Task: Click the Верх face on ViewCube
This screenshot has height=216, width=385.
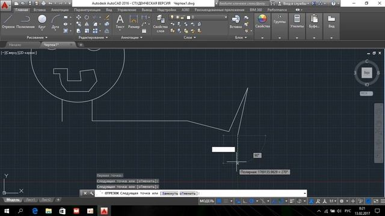Action: (366, 73)
